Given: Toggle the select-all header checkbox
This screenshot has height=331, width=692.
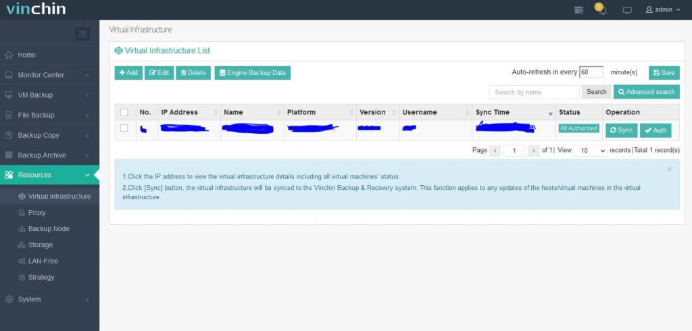Looking at the screenshot, I should tap(124, 113).
